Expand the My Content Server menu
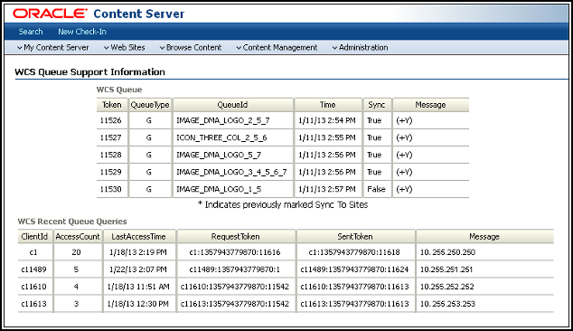 (53, 48)
